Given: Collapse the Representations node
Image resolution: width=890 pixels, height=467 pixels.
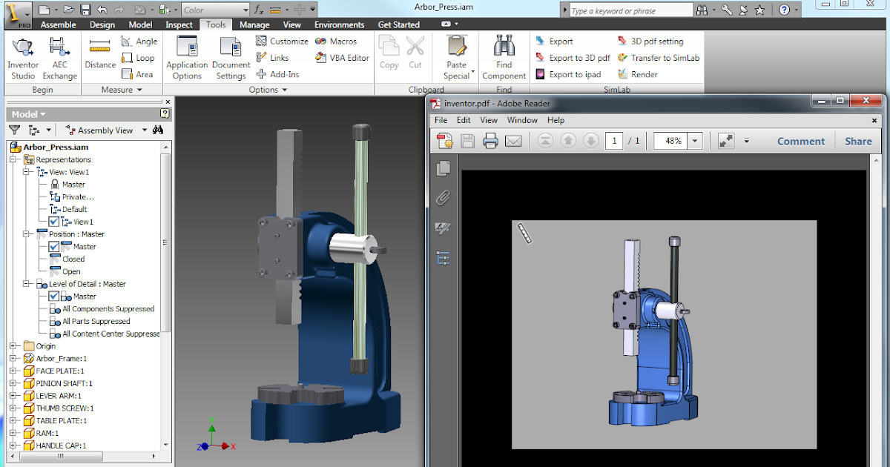Looking at the screenshot, I should coord(13,159).
